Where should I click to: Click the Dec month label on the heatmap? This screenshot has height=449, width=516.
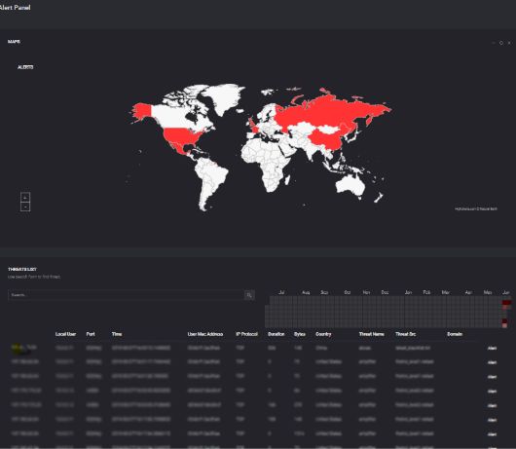click(385, 292)
